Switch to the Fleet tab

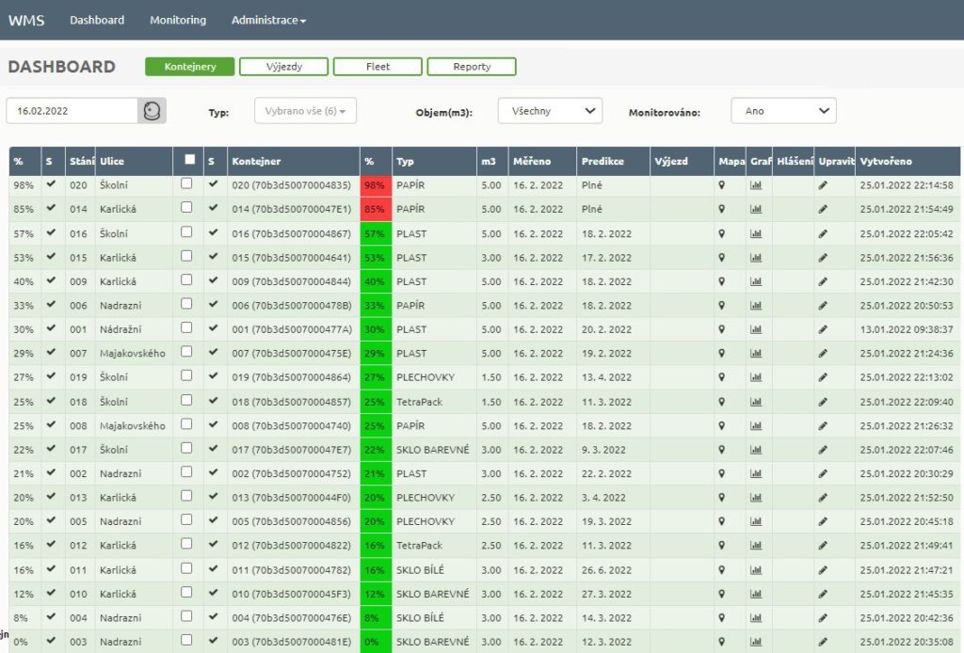pos(378,67)
